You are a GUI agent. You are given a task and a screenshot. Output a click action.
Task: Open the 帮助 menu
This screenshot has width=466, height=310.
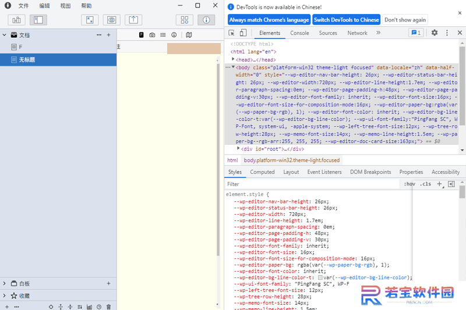(x=86, y=6)
